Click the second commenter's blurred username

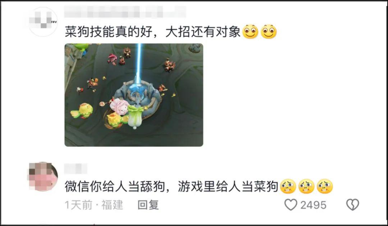(x=75, y=169)
